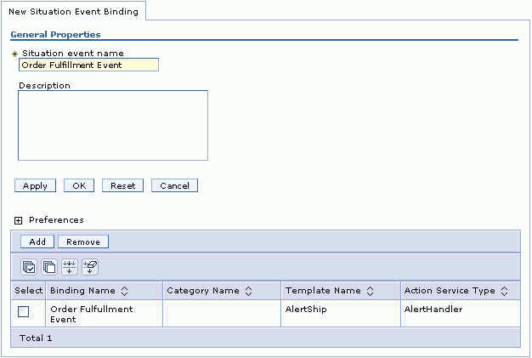532x358 pixels.
Task: Click the Deselect All items icon
Action: tap(49, 267)
